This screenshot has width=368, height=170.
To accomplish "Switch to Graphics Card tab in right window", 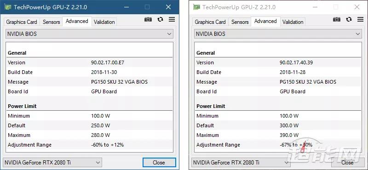I will 210,22.
